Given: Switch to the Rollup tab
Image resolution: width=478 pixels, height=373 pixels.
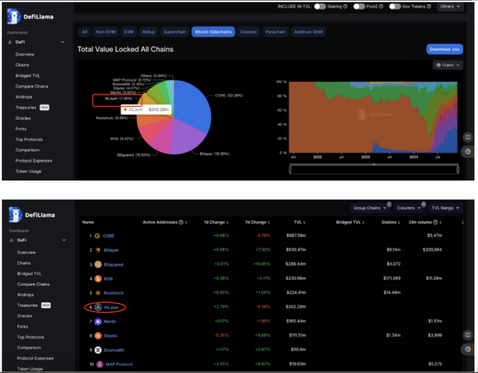Looking at the screenshot, I should [149, 32].
